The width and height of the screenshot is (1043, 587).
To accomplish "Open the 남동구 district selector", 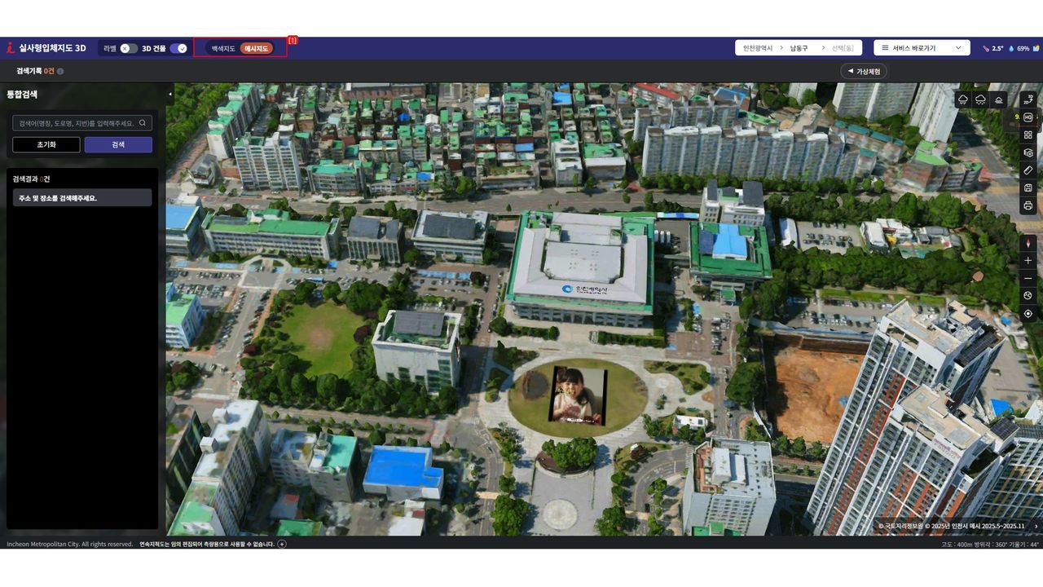I will click(x=799, y=48).
